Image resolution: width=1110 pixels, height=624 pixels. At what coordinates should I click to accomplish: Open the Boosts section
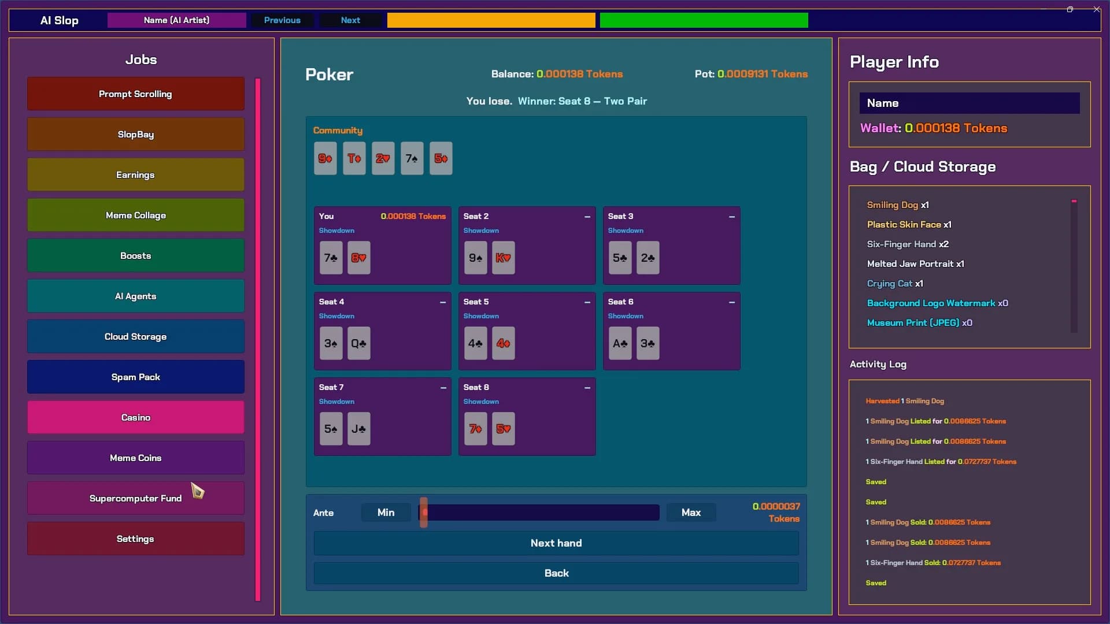(135, 255)
